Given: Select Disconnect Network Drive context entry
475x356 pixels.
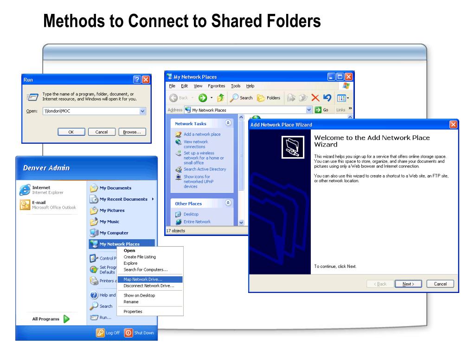Looking at the screenshot, I should tap(150, 286).
